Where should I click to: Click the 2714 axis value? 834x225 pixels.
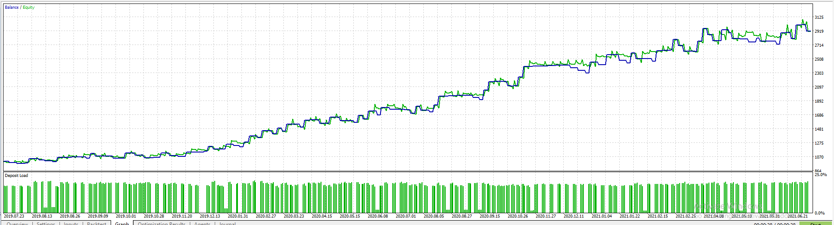pos(819,45)
